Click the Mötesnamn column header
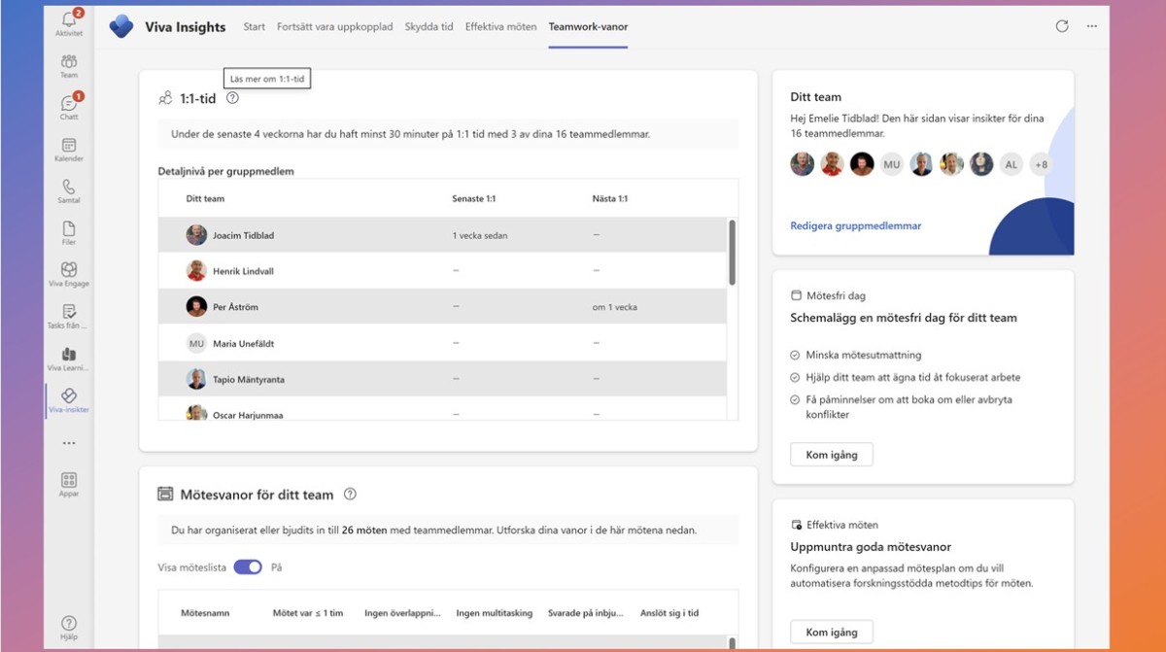 [x=206, y=613]
